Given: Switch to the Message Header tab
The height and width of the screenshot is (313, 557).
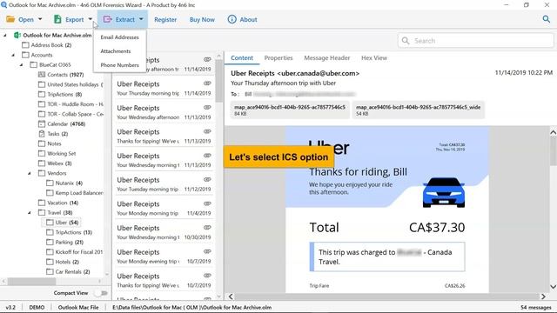Looking at the screenshot, I should (x=327, y=58).
